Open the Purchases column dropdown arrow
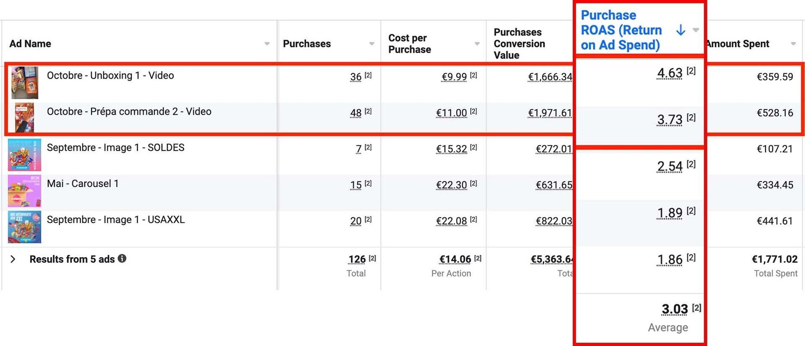The height and width of the screenshot is (346, 805). [371, 44]
